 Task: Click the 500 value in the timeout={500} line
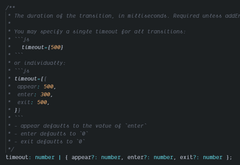55,48
